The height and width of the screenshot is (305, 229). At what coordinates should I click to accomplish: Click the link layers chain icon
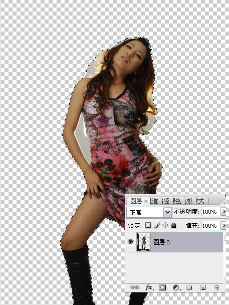135,287
